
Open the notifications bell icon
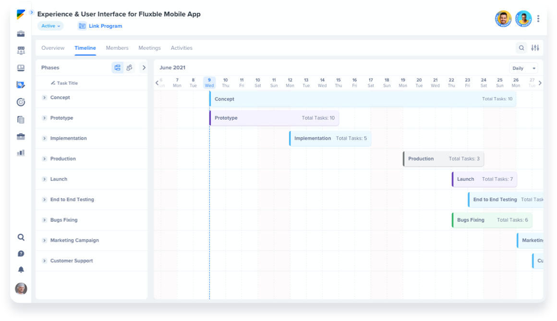pyautogui.click(x=21, y=270)
